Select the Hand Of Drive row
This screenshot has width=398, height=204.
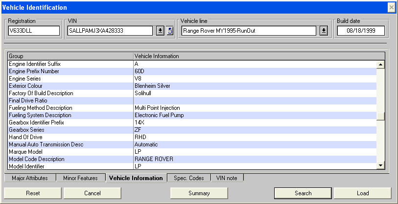tap(192, 138)
